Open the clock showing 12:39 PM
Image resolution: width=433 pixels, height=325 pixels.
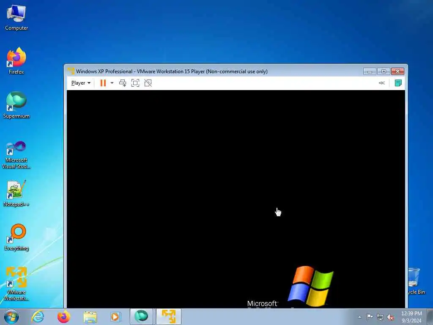click(411, 317)
